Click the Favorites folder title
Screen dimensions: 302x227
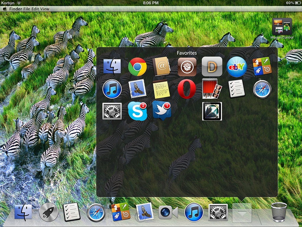pyautogui.click(x=187, y=53)
